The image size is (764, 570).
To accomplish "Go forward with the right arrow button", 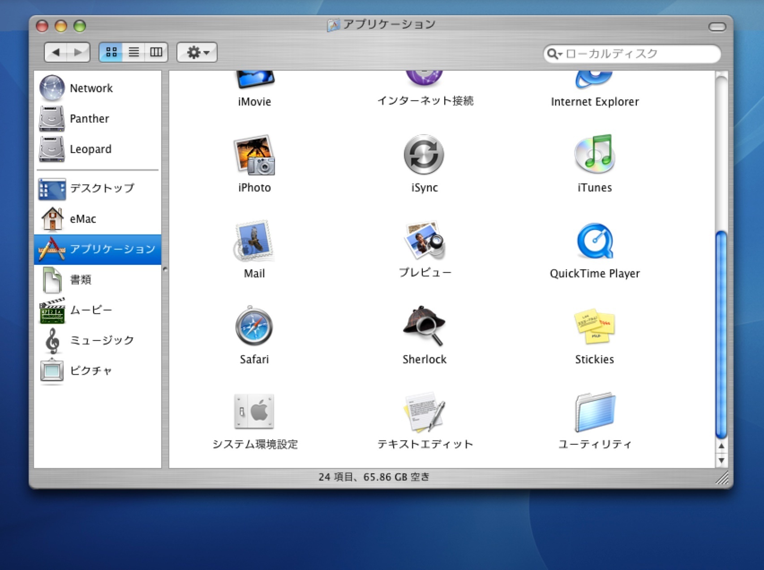I will pos(78,52).
